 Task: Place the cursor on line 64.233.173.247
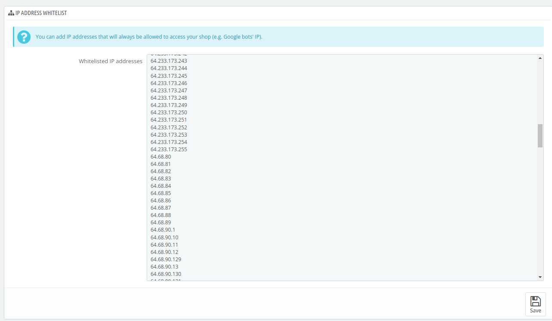click(169, 90)
